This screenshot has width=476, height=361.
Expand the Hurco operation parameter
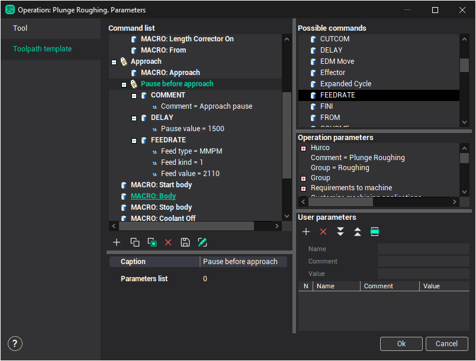[304, 148]
